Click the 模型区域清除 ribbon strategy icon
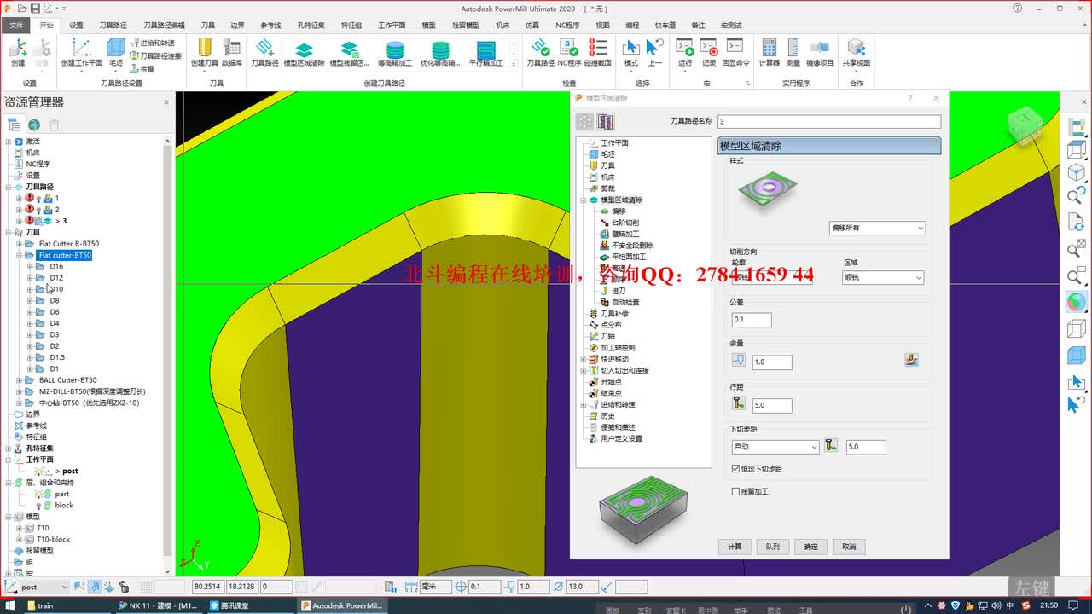 [304, 49]
